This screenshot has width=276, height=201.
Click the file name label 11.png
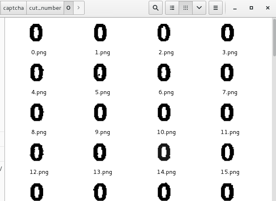pyautogui.click(x=230, y=132)
